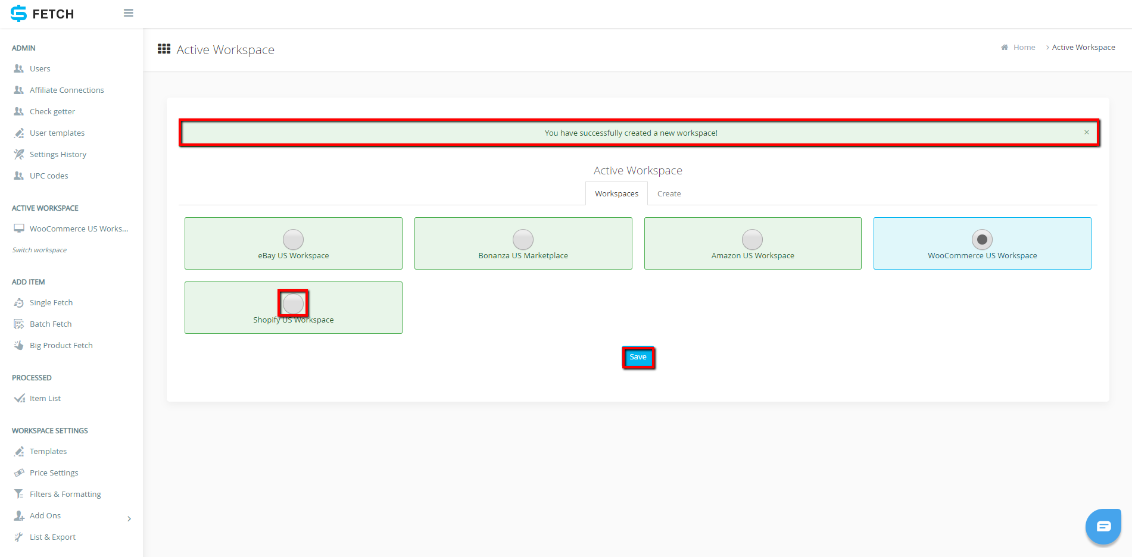This screenshot has width=1132, height=557.
Task: Open the Price Settings link
Action: 54,472
